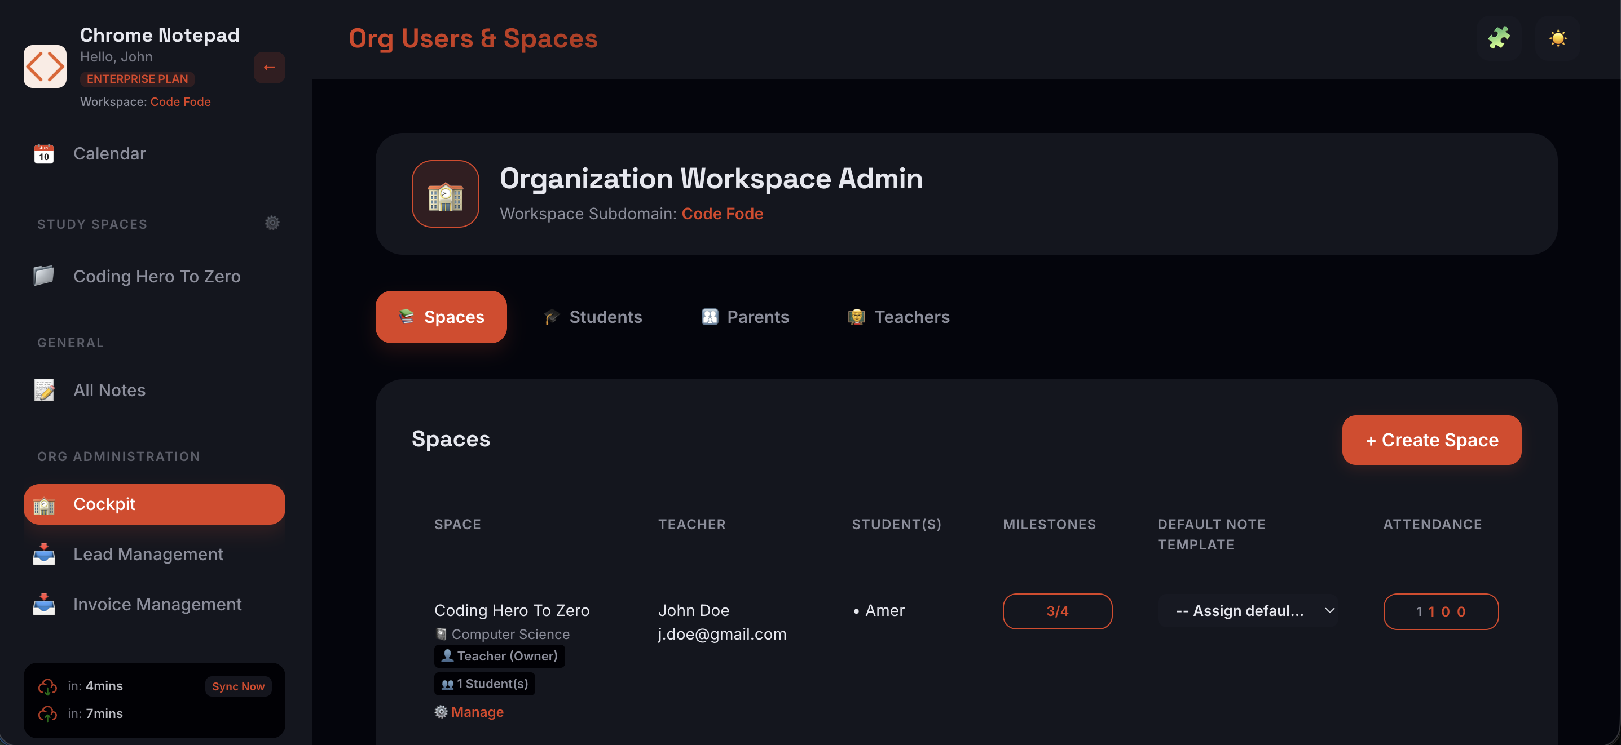Switch to the Parents tab
The image size is (1621, 745).
tap(745, 316)
